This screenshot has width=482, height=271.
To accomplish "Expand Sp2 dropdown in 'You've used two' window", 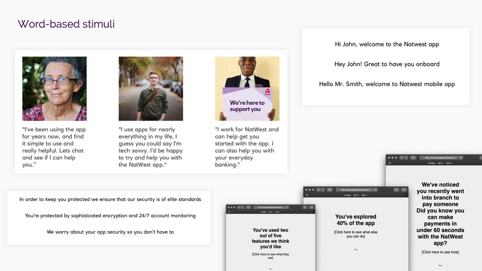I will point(271,212).
